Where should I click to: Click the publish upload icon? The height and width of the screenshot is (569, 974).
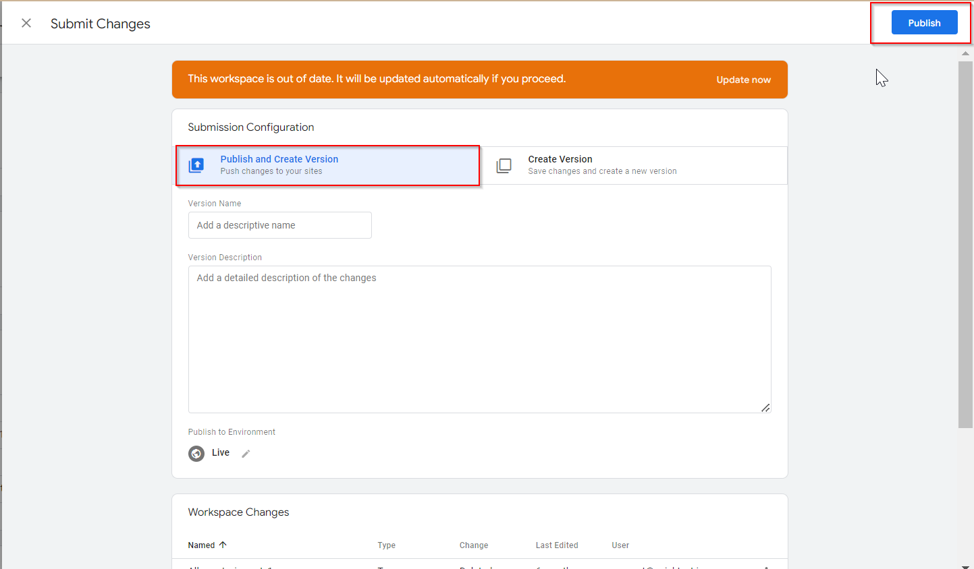[x=196, y=165]
